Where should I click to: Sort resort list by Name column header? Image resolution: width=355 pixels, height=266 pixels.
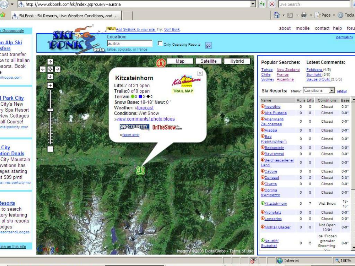[278, 100]
